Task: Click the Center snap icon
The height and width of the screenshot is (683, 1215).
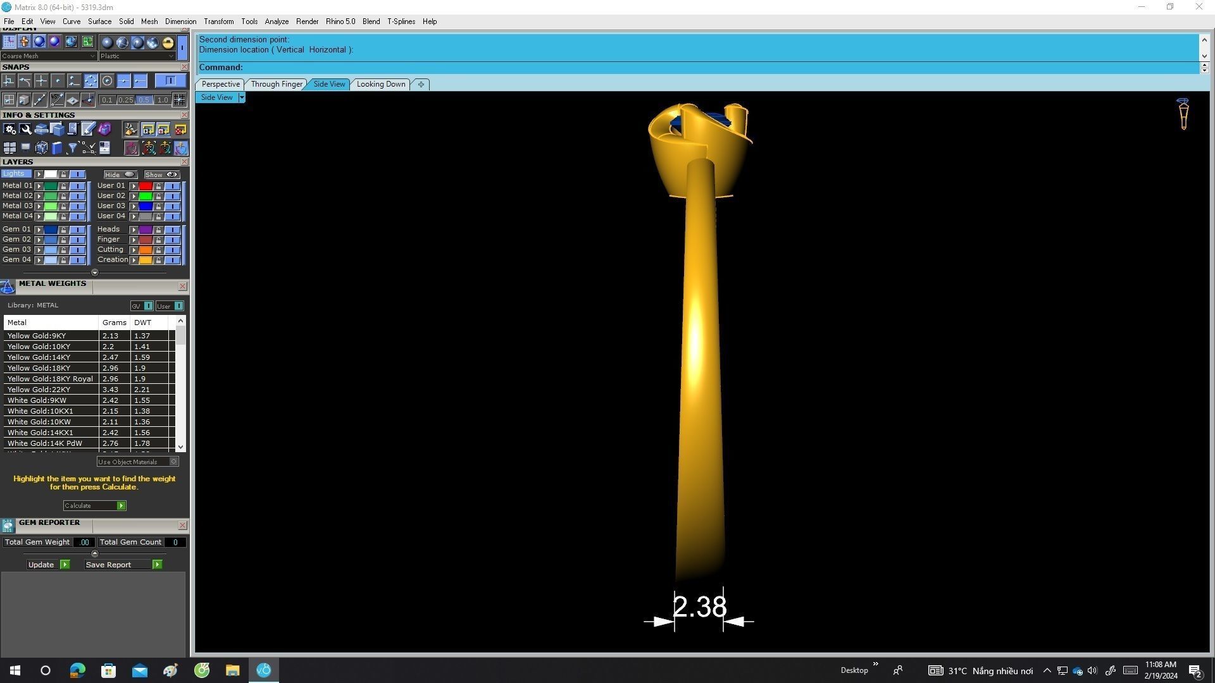Action: [107, 81]
